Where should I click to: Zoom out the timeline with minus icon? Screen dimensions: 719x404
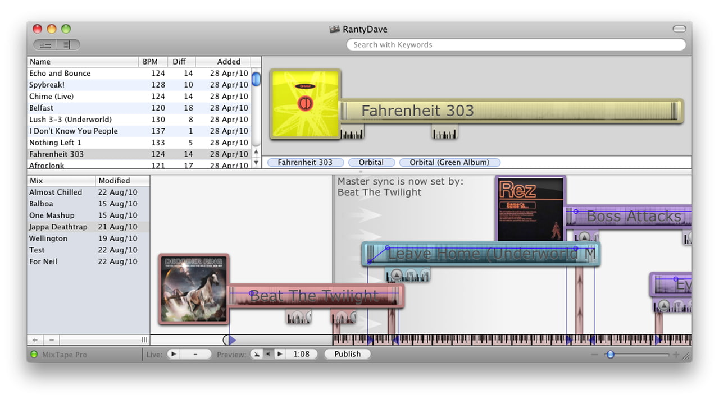point(594,355)
